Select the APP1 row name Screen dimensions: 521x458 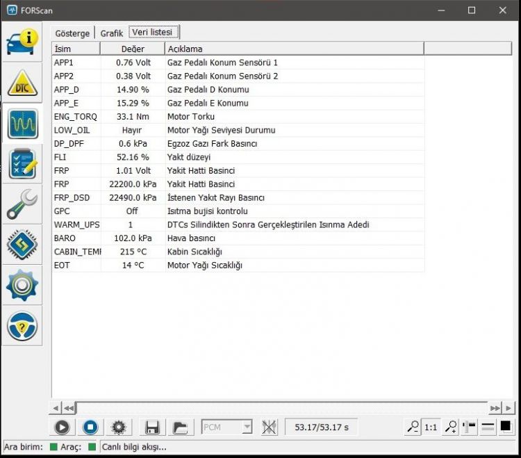63,63
